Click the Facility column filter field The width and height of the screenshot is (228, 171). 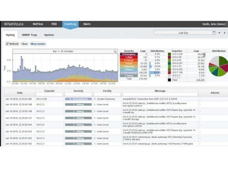[x=107, y=94]
